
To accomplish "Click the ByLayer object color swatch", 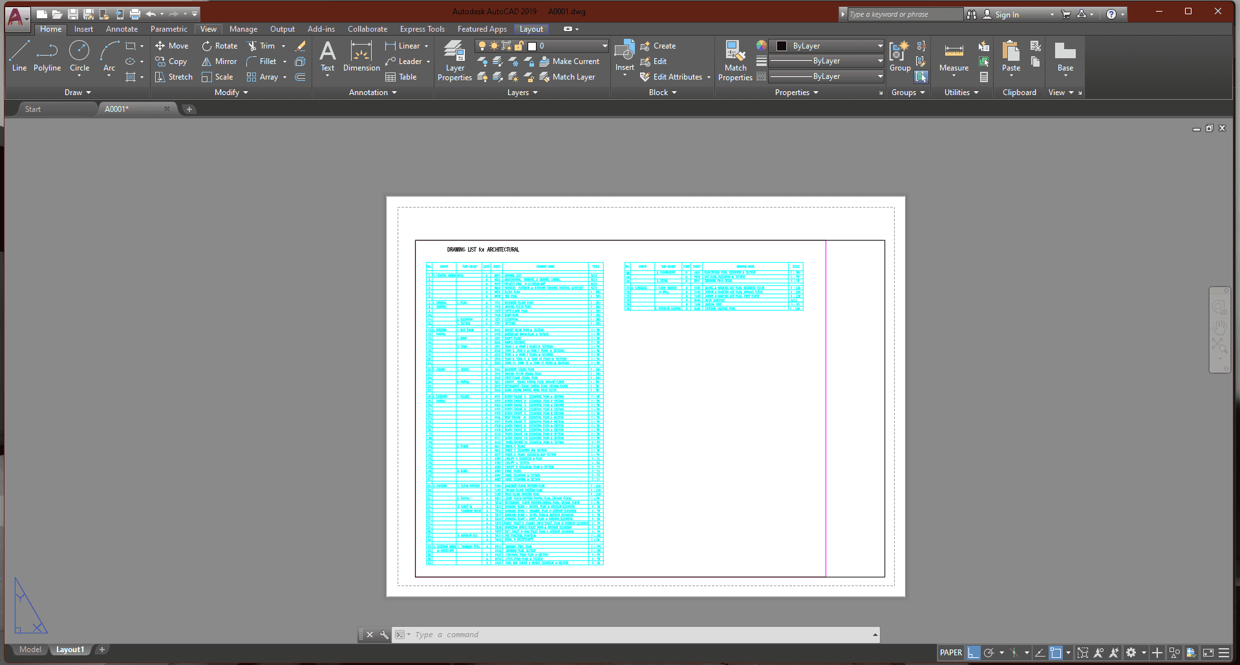I will [782, 46].
